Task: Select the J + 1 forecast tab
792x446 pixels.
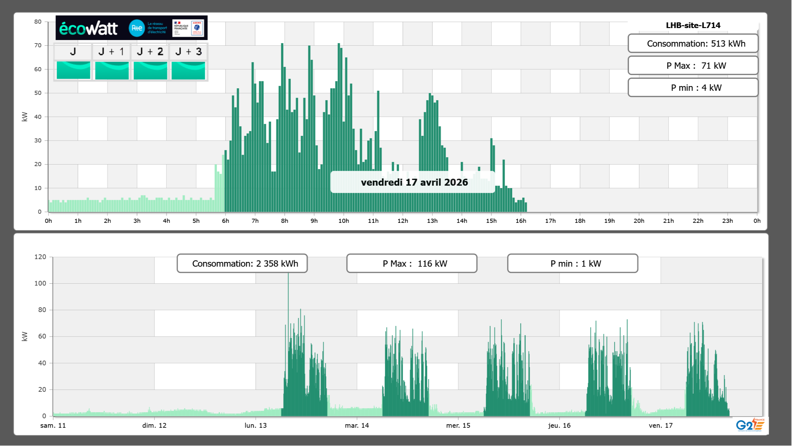Action: (111, 52)
